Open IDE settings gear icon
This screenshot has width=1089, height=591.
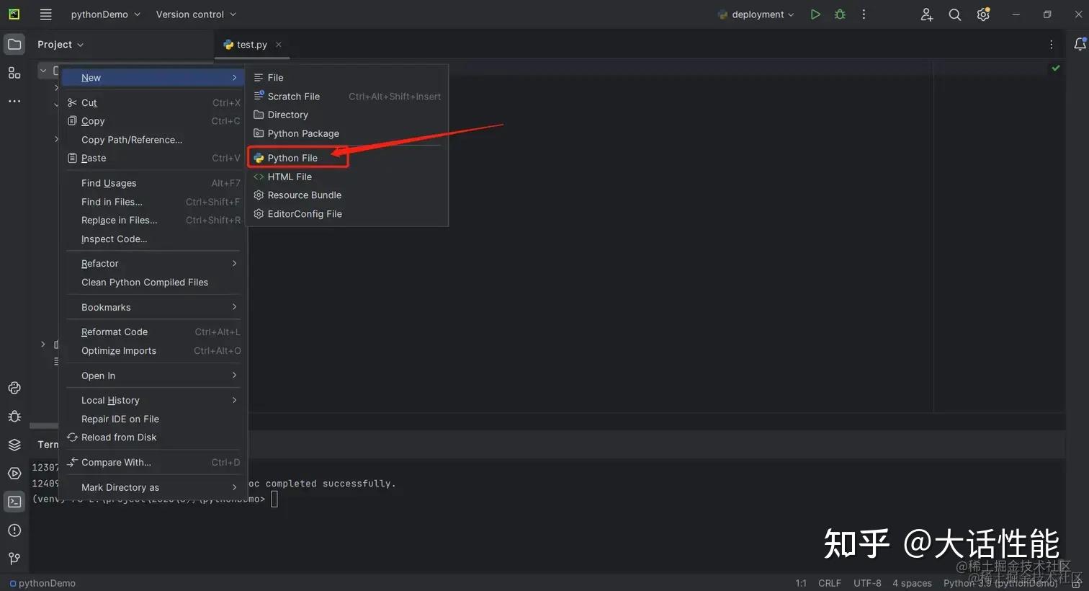tap(983, 14)
